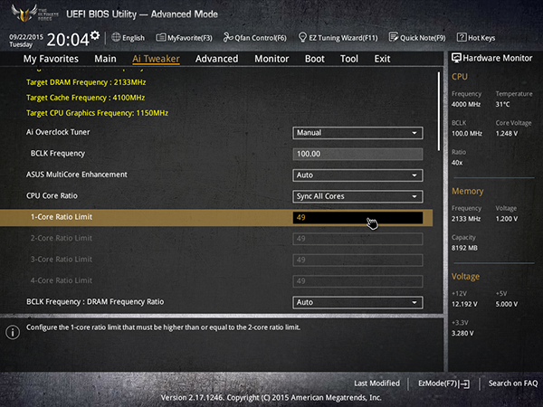Click Ai Overclock Tuner dropdown arrow
This screenshot has height=407, width=543.
point(414,133)
